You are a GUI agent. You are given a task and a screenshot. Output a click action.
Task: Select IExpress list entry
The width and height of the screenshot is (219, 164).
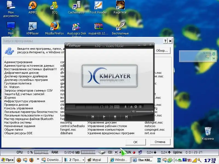pos(10,98)
